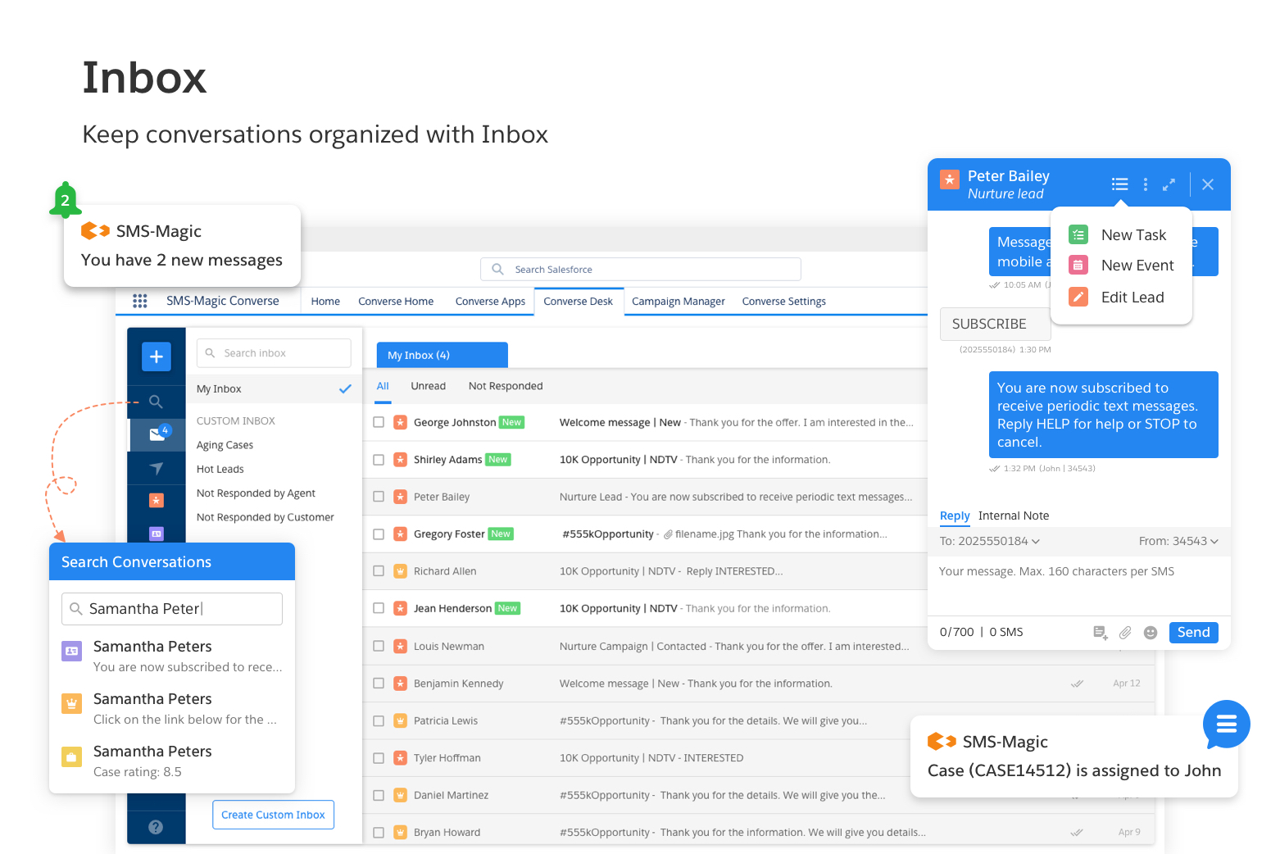Expand the From: 34543 dropdown

[x=1178, y=541]
